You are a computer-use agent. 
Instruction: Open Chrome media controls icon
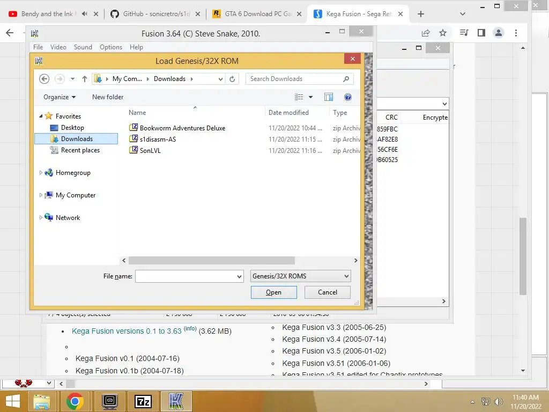(x=464, y=33)
